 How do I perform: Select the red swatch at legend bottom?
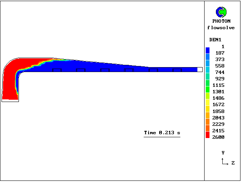208,135
